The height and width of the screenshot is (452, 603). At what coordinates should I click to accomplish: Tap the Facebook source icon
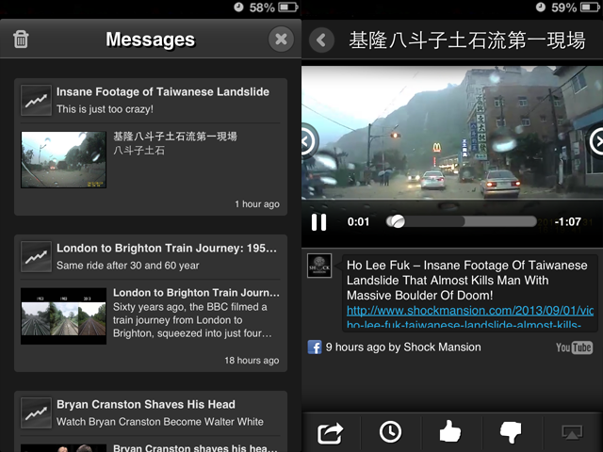315,347
